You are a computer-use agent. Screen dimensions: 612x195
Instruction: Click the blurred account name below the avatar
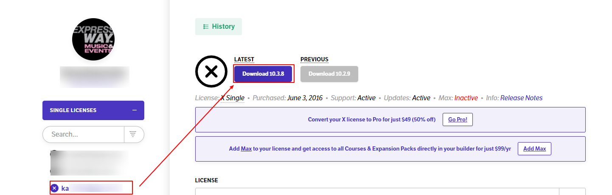pos(94,77)
